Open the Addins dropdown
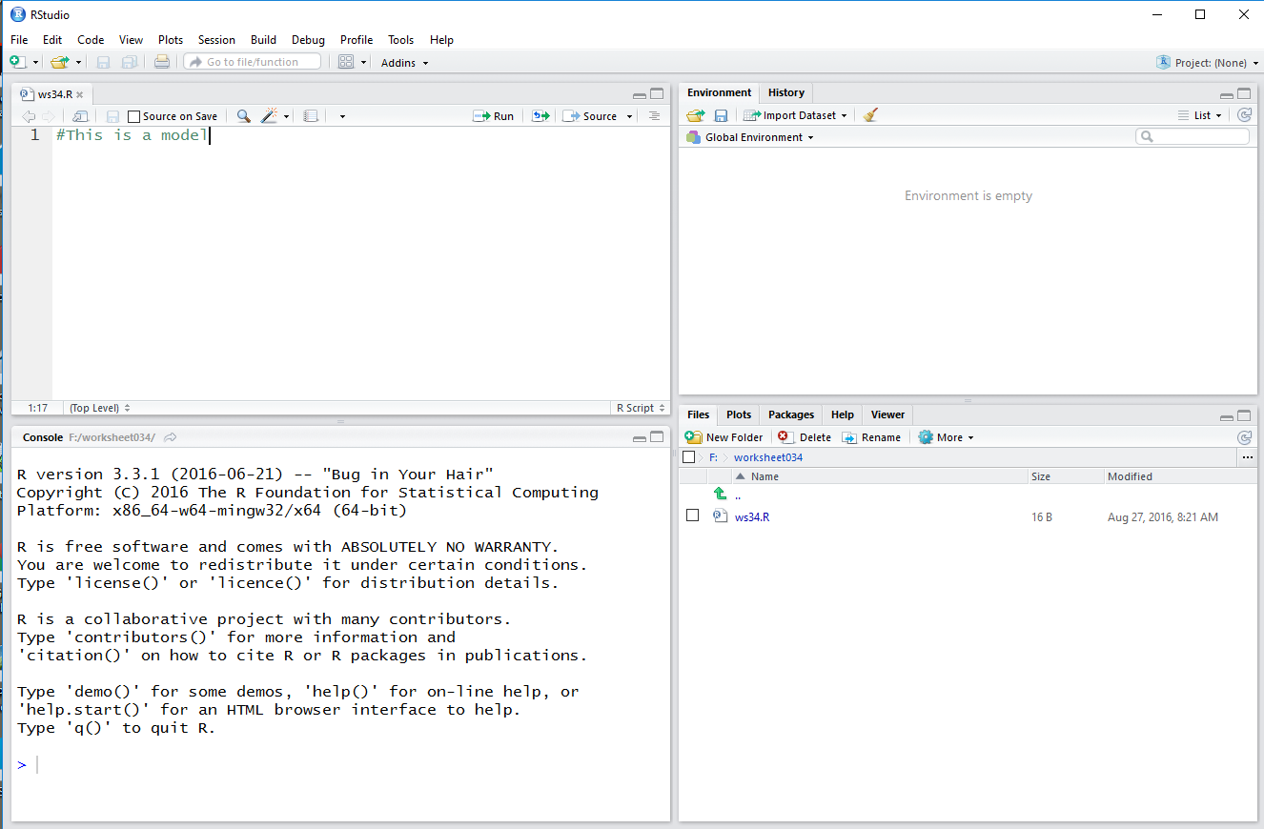This screenshot has height=829, width=1264. [405, 63]
